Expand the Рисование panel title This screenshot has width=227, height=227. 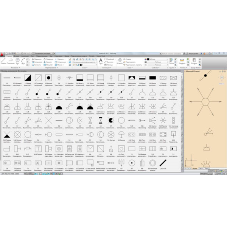tap(16, 68)
